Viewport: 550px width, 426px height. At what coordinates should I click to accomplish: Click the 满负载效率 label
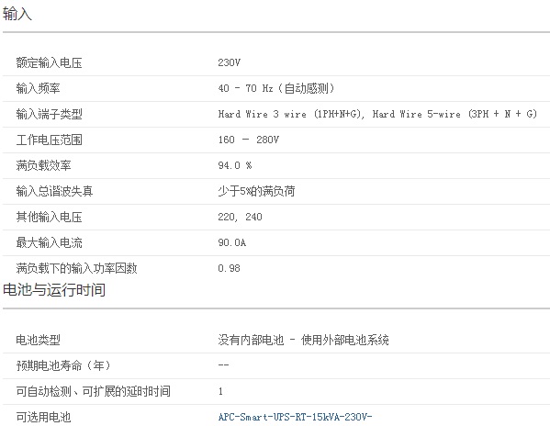coord(43,165)
